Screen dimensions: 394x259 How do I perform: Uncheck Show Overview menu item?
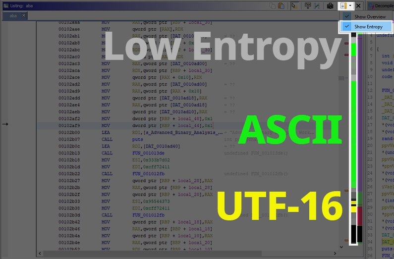367,16
